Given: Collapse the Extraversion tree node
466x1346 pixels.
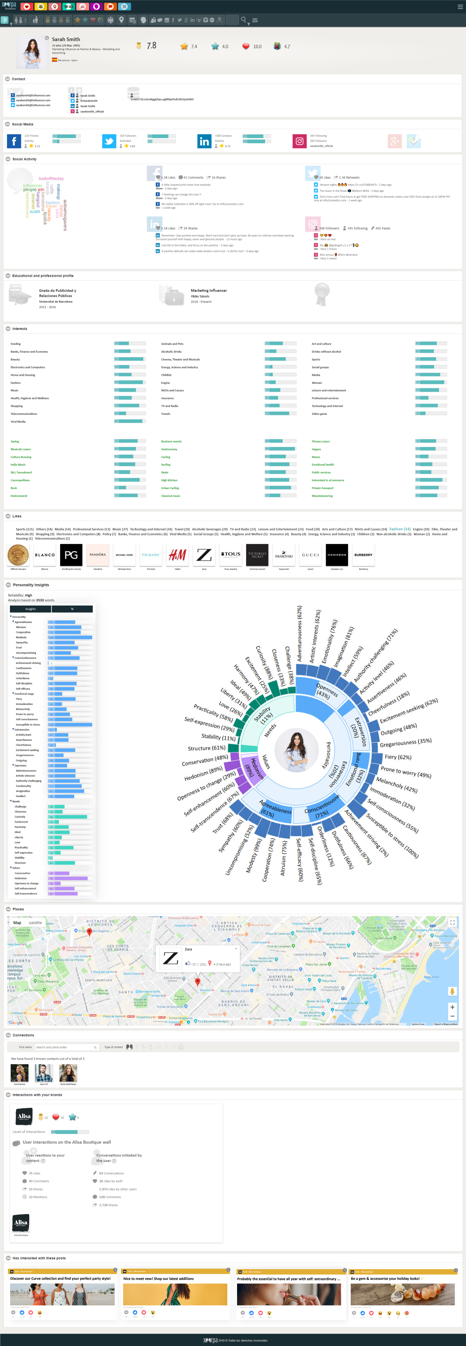Looking at the screenshot, I should click(13, 729).
